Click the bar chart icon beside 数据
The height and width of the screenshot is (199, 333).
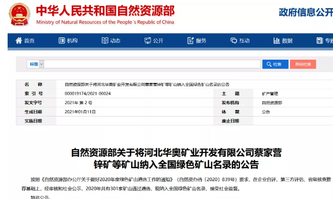276,41
